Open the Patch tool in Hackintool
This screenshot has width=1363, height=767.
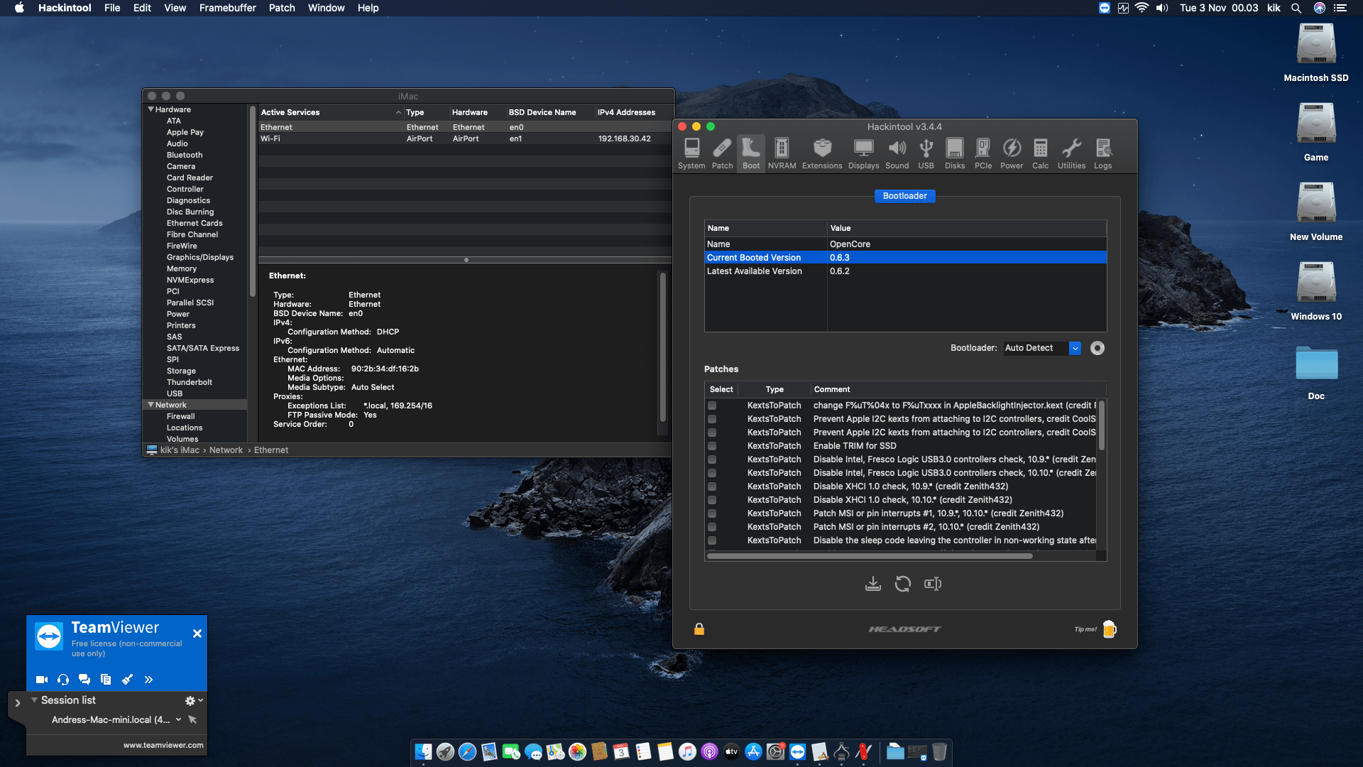click(722, 153)
